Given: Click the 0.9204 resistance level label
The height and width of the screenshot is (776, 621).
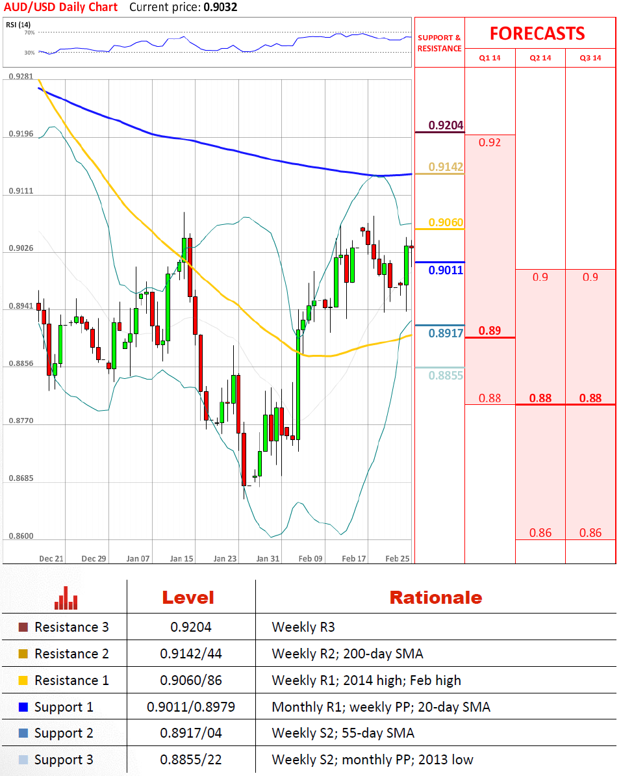Looking at the screenshot, I should pyautogui.click(x=446, y=125).
